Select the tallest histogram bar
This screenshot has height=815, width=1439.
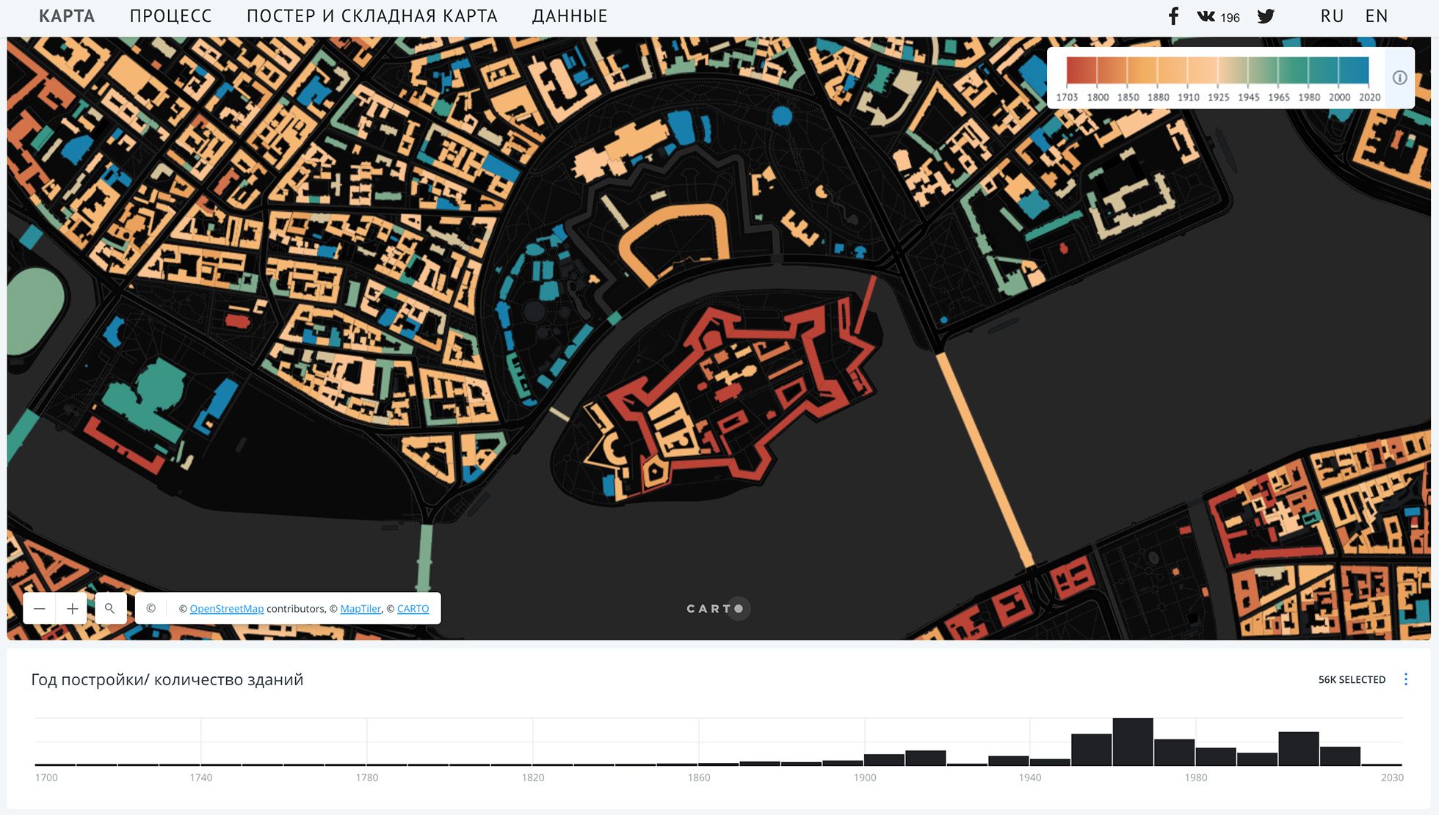point(1132,742)
